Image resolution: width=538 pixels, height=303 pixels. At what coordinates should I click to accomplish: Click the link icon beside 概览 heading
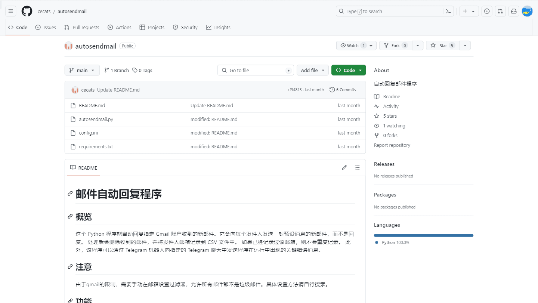70,217
